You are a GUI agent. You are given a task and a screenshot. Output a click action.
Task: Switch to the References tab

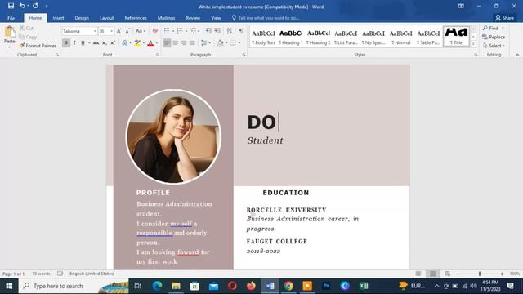[x=136, y=18]
